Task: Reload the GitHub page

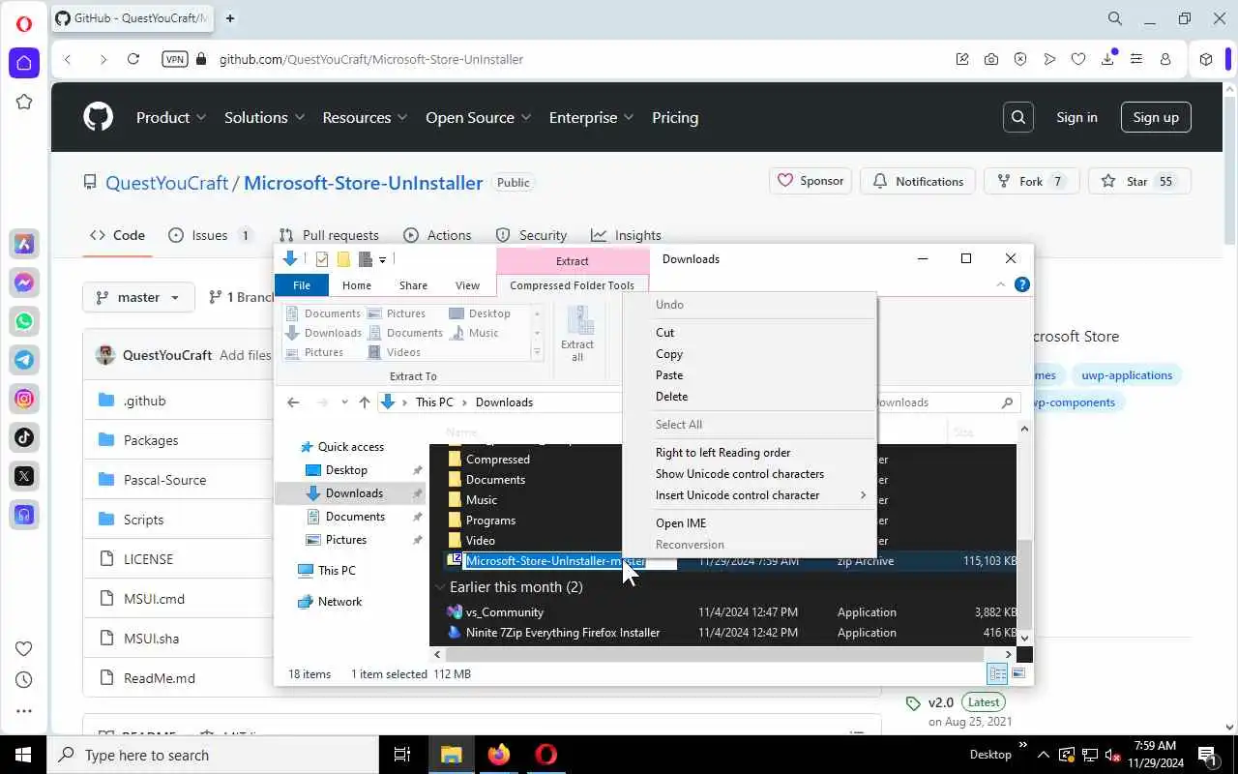Action: (133, 59)
